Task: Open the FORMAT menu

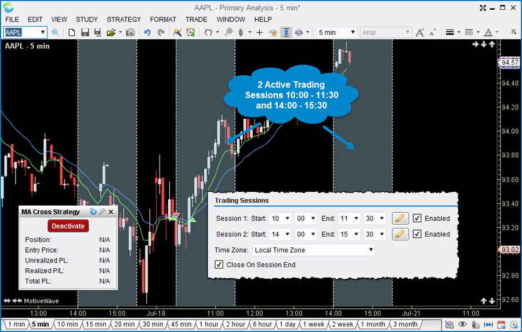Action: [x=163, y=19]
